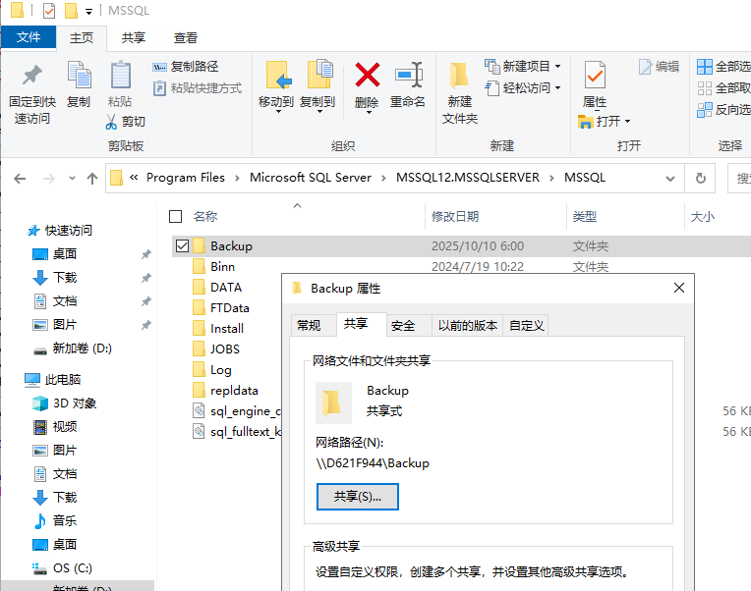Click the Edit (编辑) ribbon item
This screenshot has height=591, width=751.
659,67
